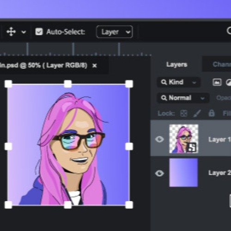Filter layers by adjustment layer icon
Image resolution: width=231 pixels, height=231 pixels.
pos(229,82)
